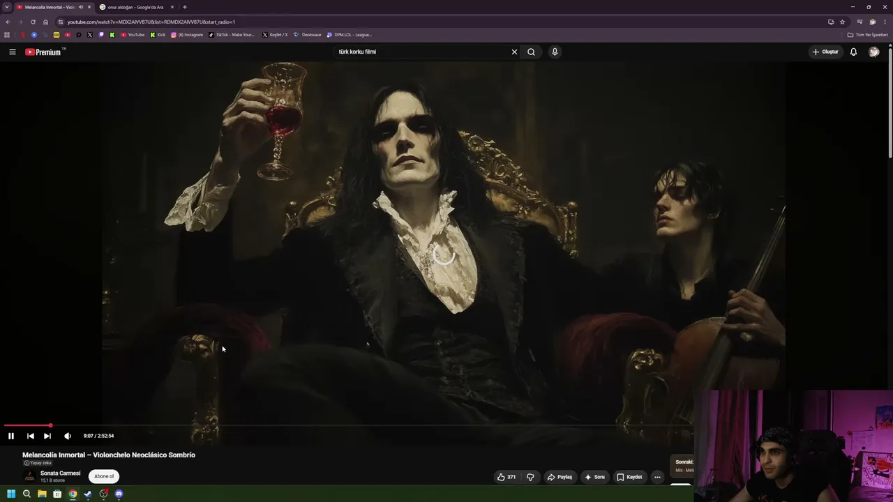Open the Tüm Yer İşaretleri bookmarks folder
Image resolution: width=893 pixels, height=502 pixels.
[x=868, y=35]
